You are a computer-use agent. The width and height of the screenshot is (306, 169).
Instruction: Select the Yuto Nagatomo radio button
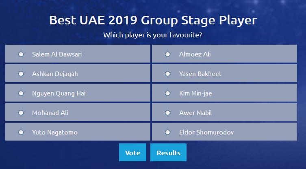click(x=21, y=132)
